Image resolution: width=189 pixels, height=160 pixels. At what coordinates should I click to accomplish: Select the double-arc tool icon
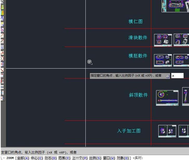(x=2, y=58)
